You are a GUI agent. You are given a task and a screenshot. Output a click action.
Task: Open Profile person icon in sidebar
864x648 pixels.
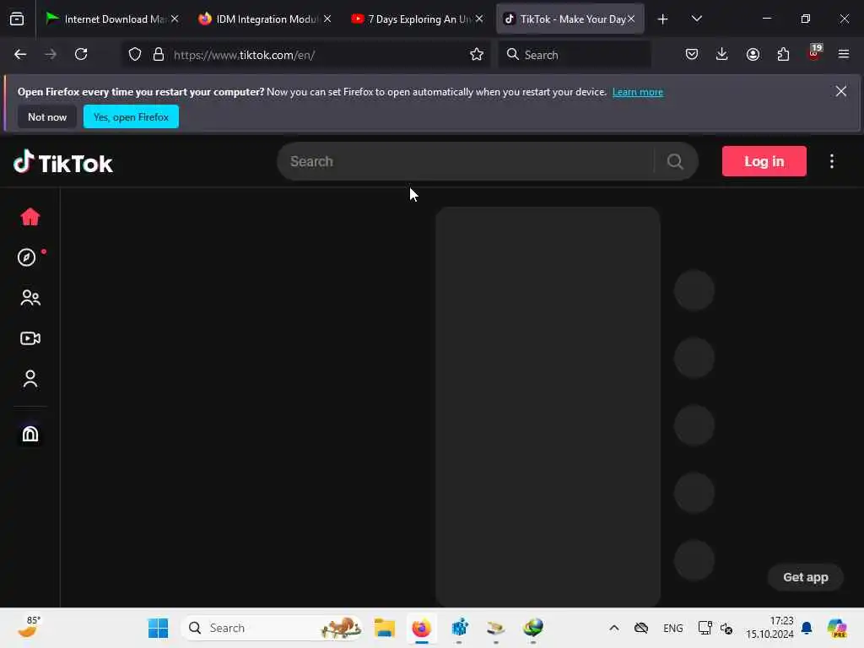[30, 379]
